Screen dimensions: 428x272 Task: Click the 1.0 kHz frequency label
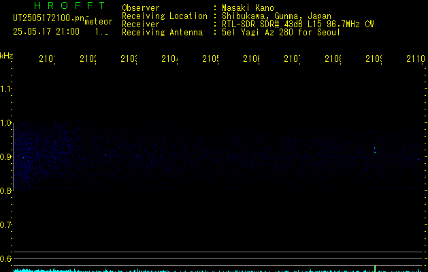pyautogui.click(x=5, y=123)
